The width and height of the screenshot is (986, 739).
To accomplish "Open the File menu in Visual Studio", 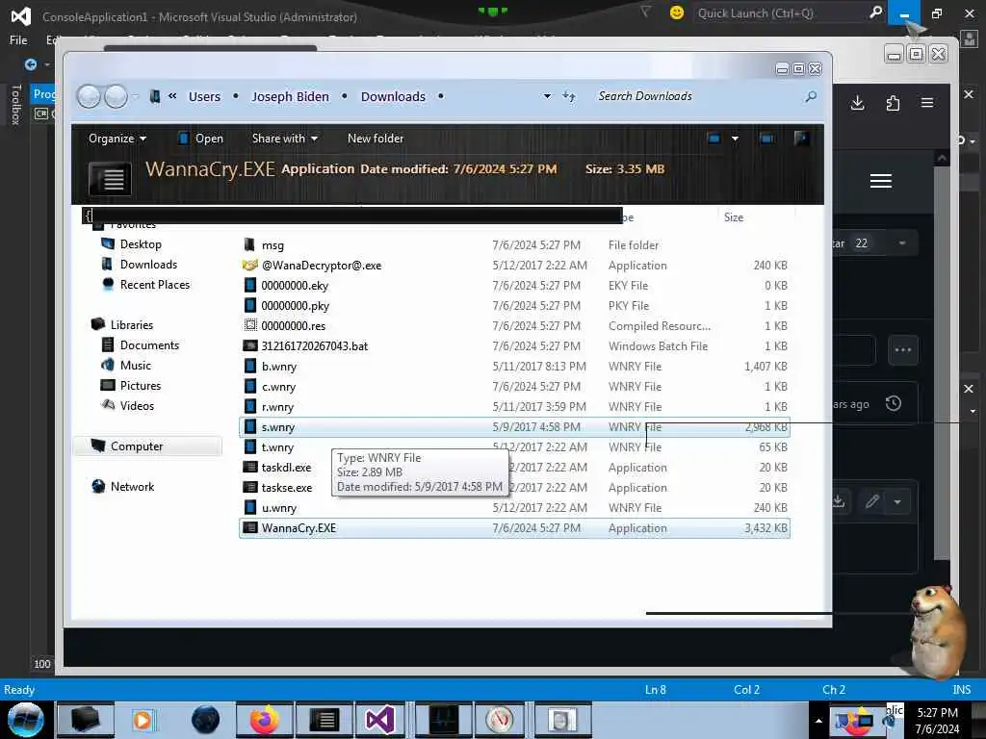I will click(18, 40).
